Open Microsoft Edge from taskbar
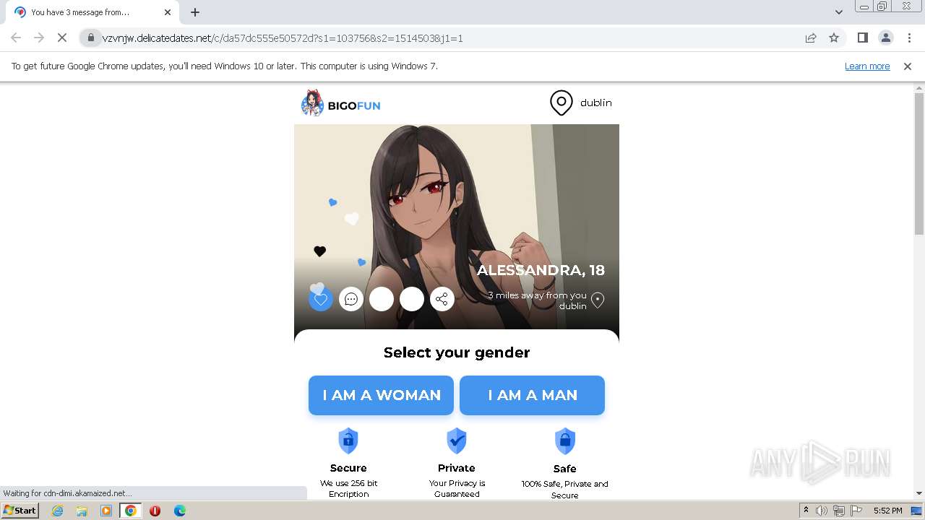Viewport: 925px width, 520px height. click(x=180, y=511)
